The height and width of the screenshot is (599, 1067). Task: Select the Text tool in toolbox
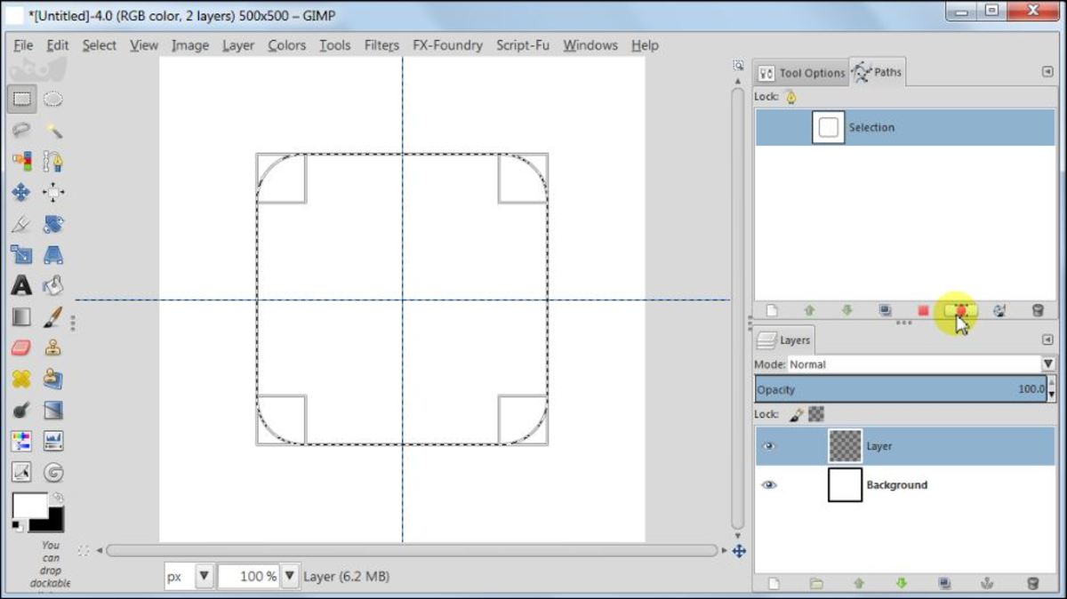21,286
